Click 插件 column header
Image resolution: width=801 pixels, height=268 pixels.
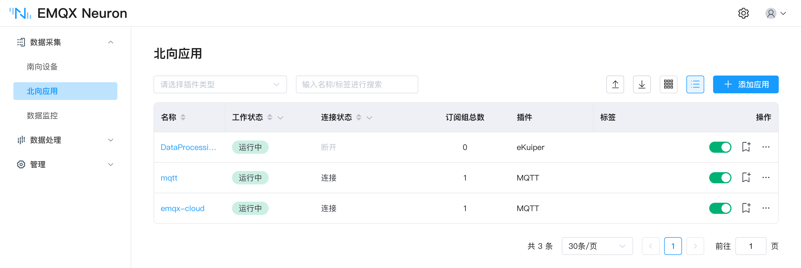pyautogui.click(x=524, y=117)
